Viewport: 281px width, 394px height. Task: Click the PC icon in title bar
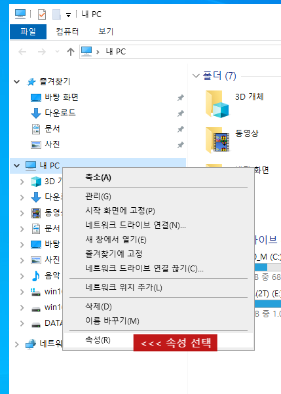pyautogui.click(x=20, y=14)
